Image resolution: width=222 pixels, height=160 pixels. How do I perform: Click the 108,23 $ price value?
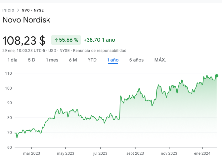(x=24, y=40)
